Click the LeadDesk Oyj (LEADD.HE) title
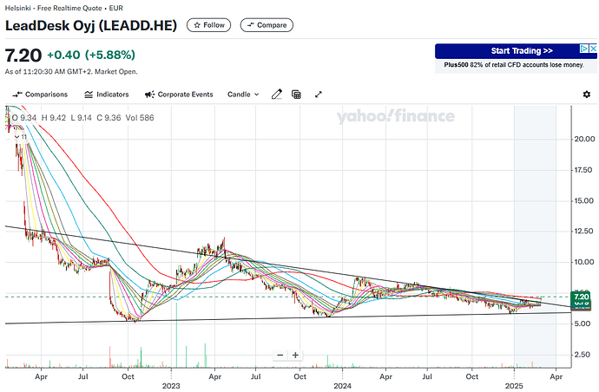This screenshot has width=599, height=392. pos(91,25)
